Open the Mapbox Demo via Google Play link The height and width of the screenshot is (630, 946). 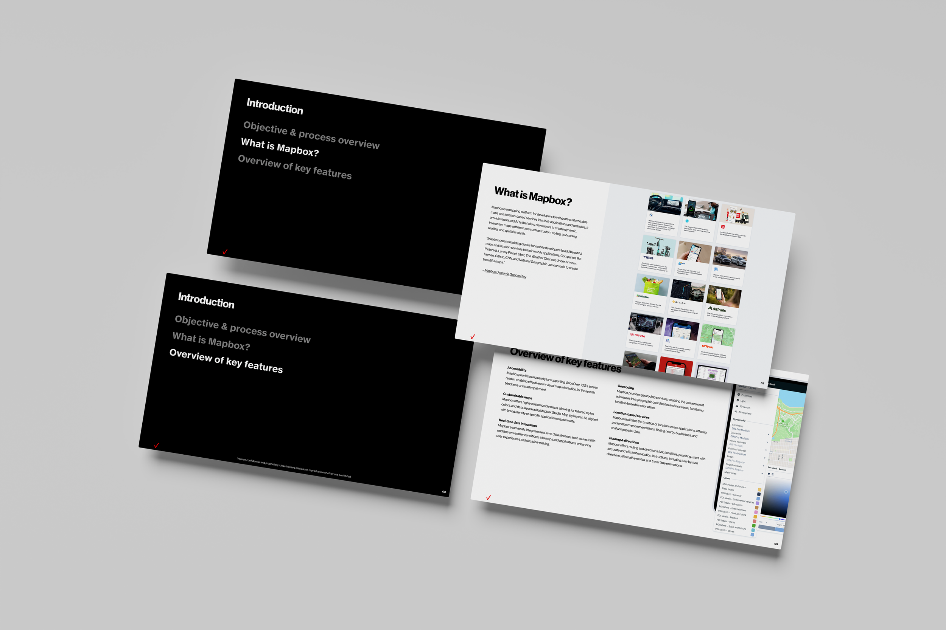[505, 274]
